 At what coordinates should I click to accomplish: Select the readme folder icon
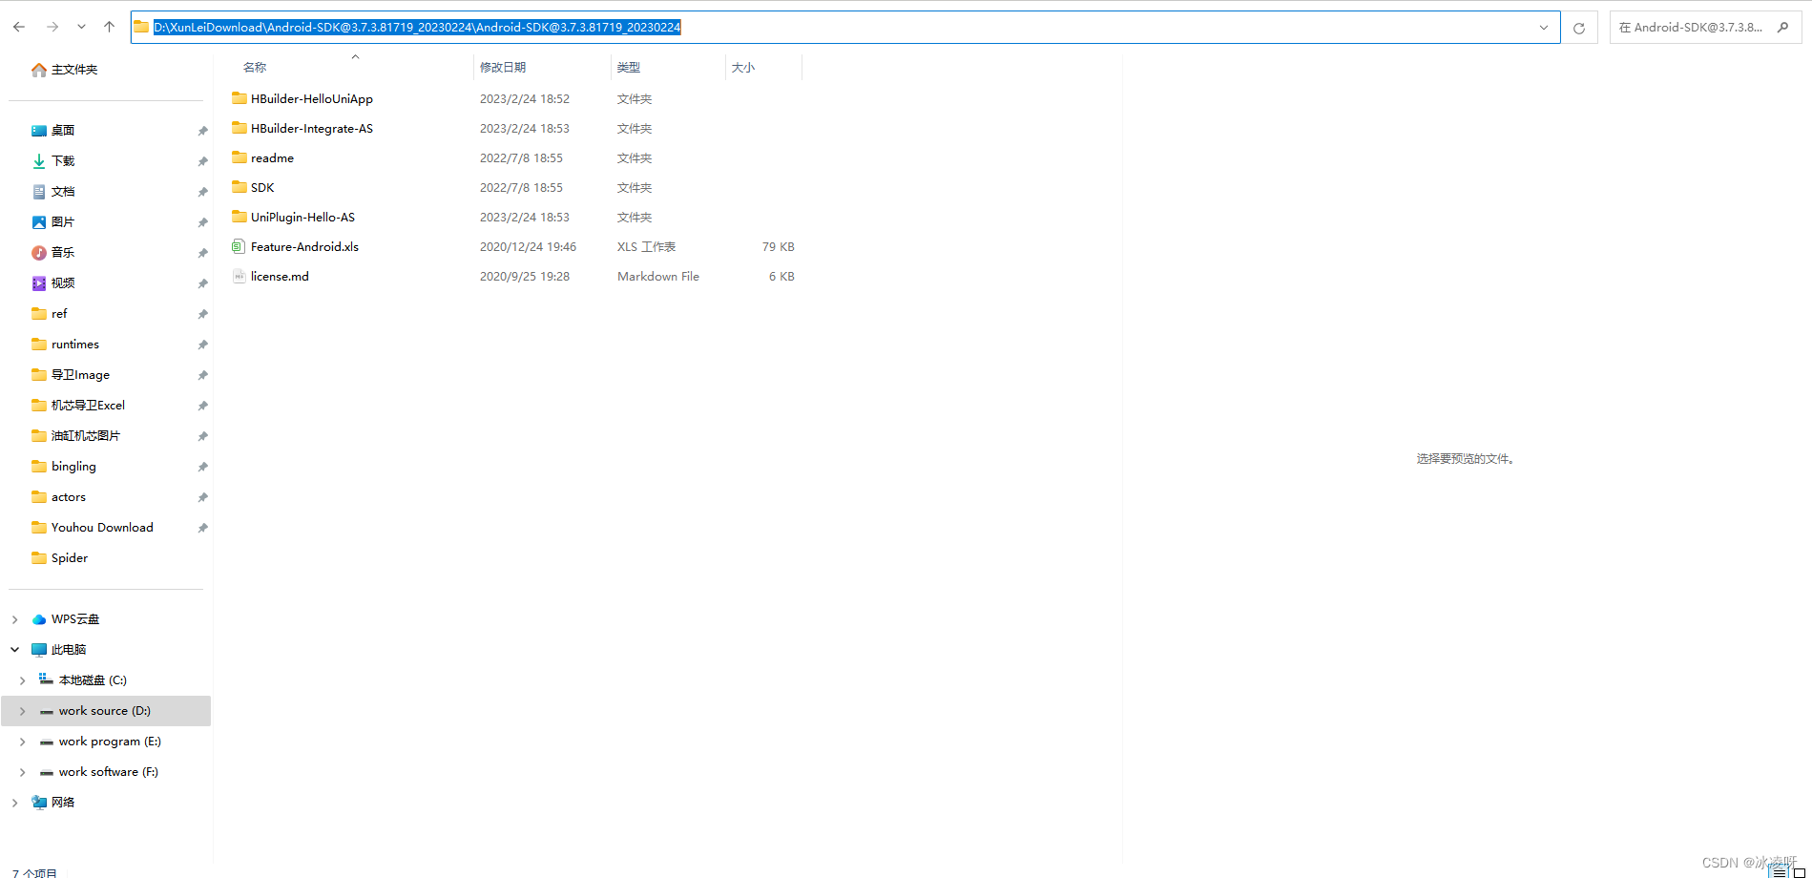pyautogui.click(x=240, y=157)
